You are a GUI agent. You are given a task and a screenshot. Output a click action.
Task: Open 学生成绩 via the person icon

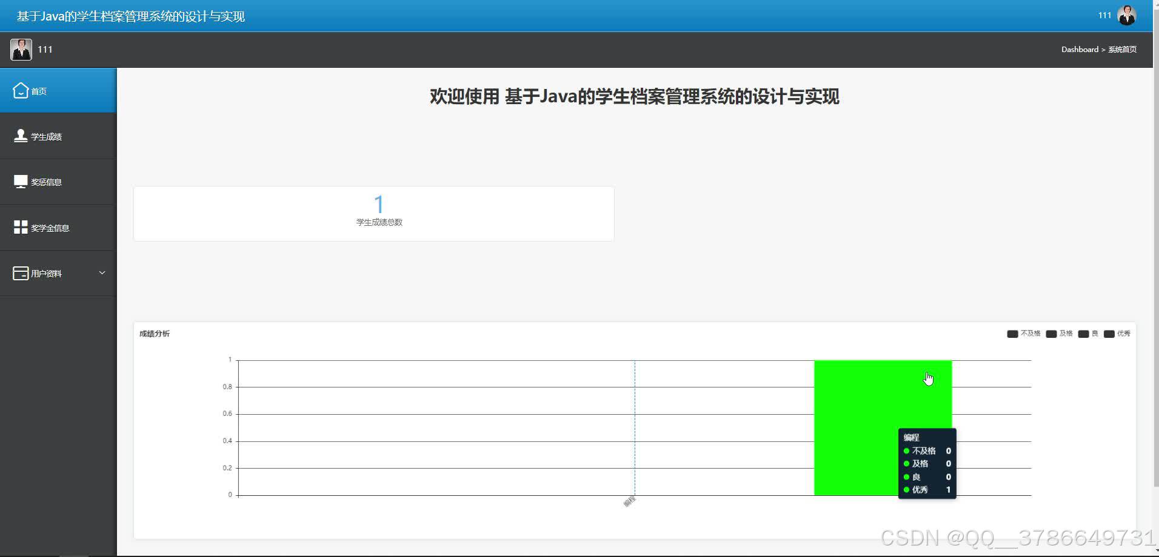tap(20, 135)
